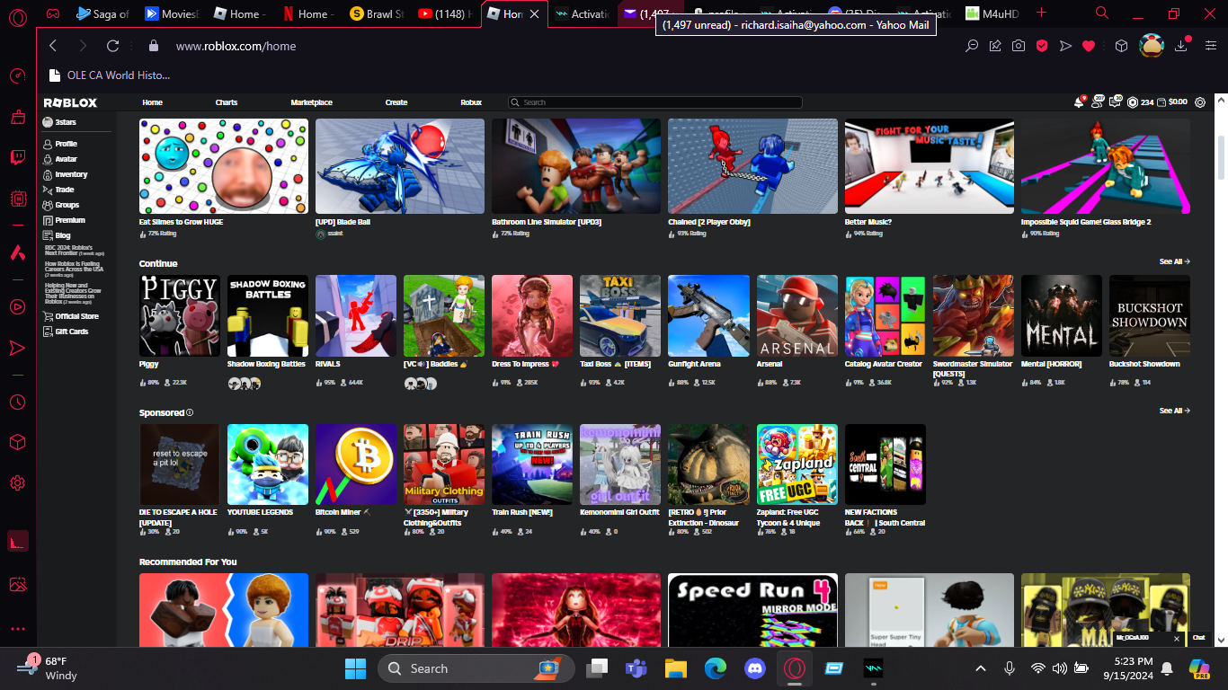Open Roblox friend requests icon
Image resolution: width=1228 pixels, height=690 pixels.
[x=1098, y=102]
